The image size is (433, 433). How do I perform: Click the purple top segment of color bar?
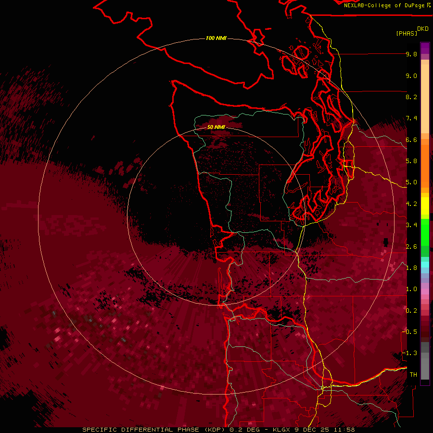click(x=425, y=48)
